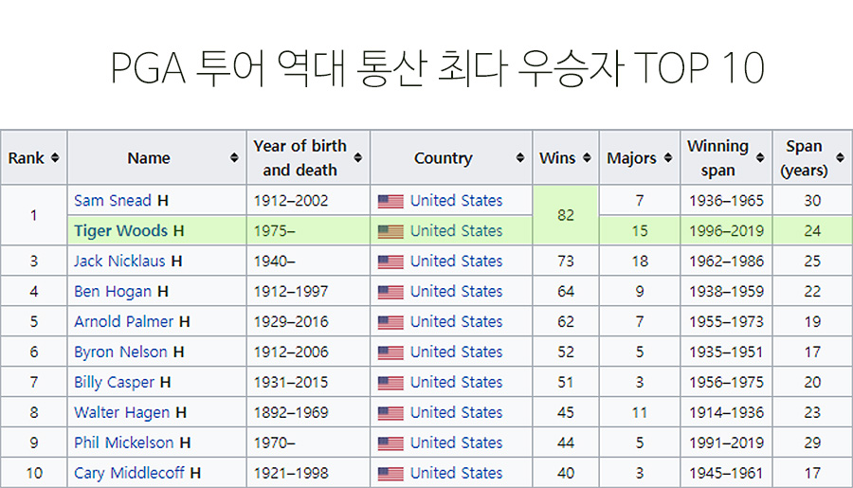Select Tiger Woods' 1996–2019 winning span
853x488 pixels.
(726, 230)
